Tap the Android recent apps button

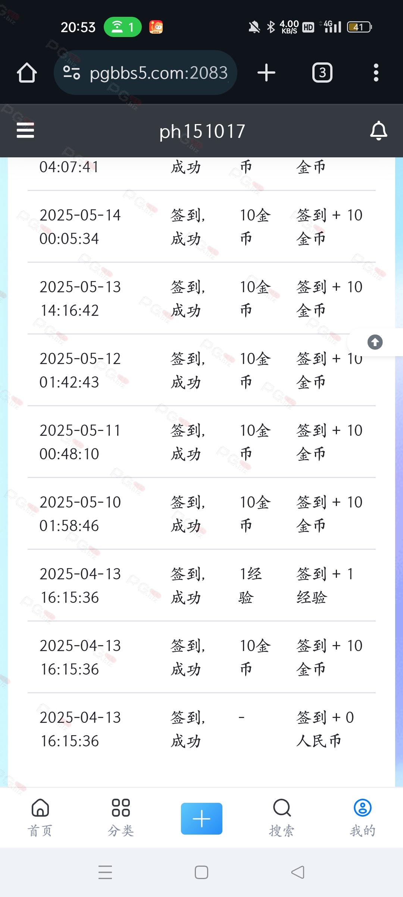[x=105, y=872]
